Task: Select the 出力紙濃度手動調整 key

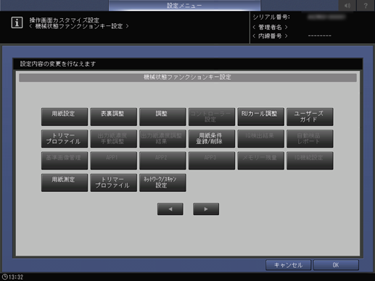Action: 114,139
